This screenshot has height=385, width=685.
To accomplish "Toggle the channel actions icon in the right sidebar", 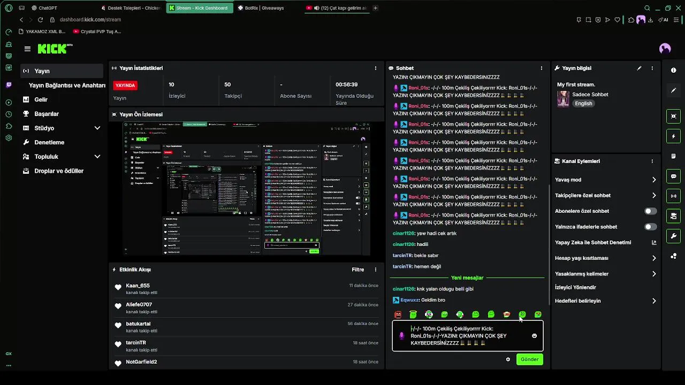I will 673,216.
